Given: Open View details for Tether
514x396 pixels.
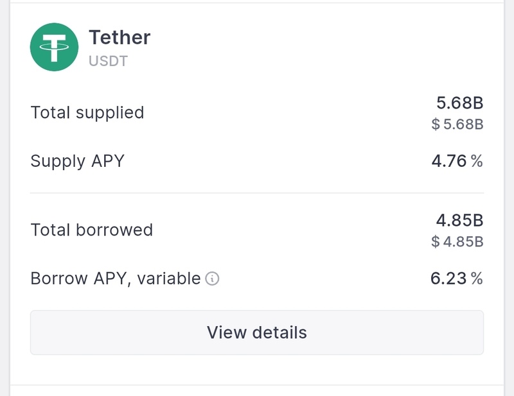Looking at the screenshot, I should pyautogui.click(x=257, y=332).
